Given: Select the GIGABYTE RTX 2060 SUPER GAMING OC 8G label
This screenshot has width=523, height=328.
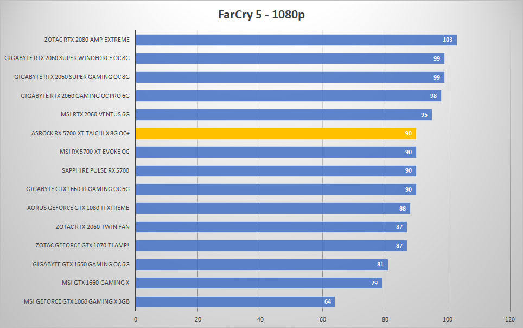Looking at the screenshot, I should (x=72, y=77).
